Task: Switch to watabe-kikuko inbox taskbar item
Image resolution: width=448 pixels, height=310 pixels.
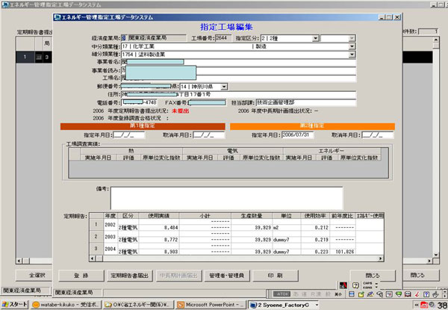Action: click(x=66, y=305)
